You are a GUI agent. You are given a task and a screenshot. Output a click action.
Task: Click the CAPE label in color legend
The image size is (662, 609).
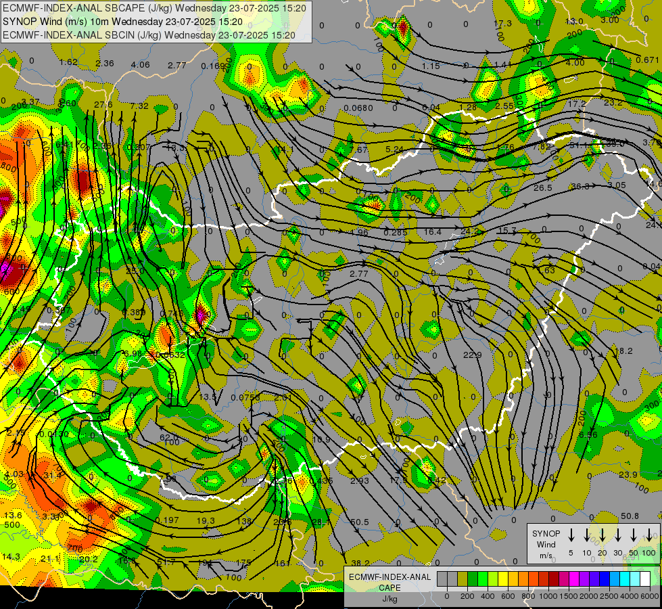[389, 588]
